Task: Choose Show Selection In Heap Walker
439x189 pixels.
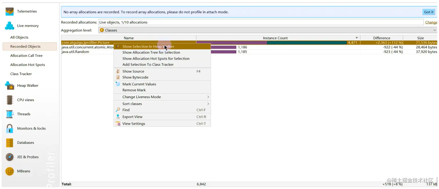Action: coord(162,46)
